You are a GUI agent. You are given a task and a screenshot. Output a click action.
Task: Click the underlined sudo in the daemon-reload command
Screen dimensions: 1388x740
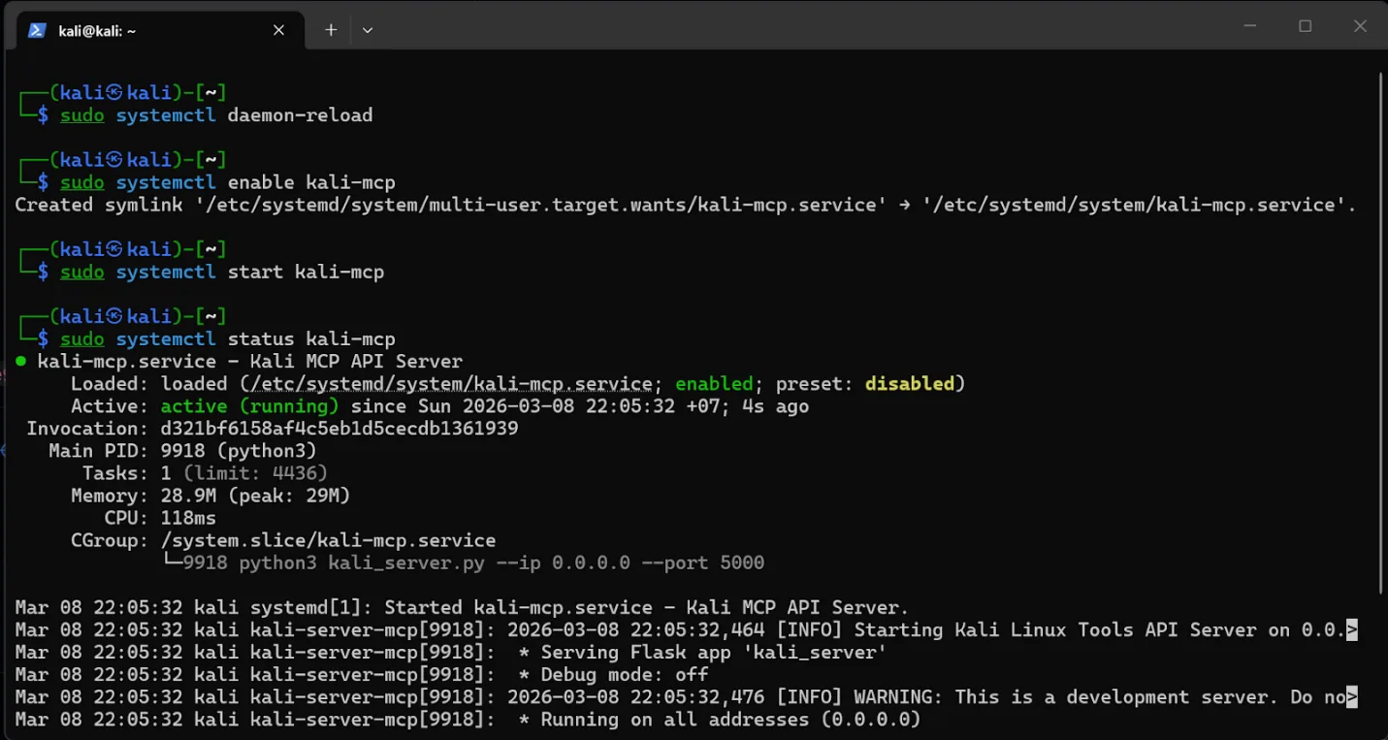pos(82,115)
